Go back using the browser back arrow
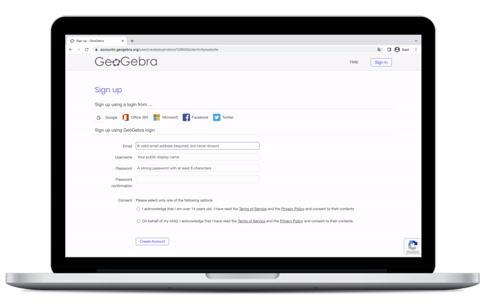Image resolution: width=493 pixels, height=308 pixels. (70, 49)
